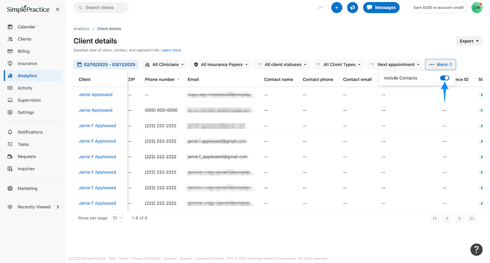Collapse the sidebar with the double chevron

point(58,9)
